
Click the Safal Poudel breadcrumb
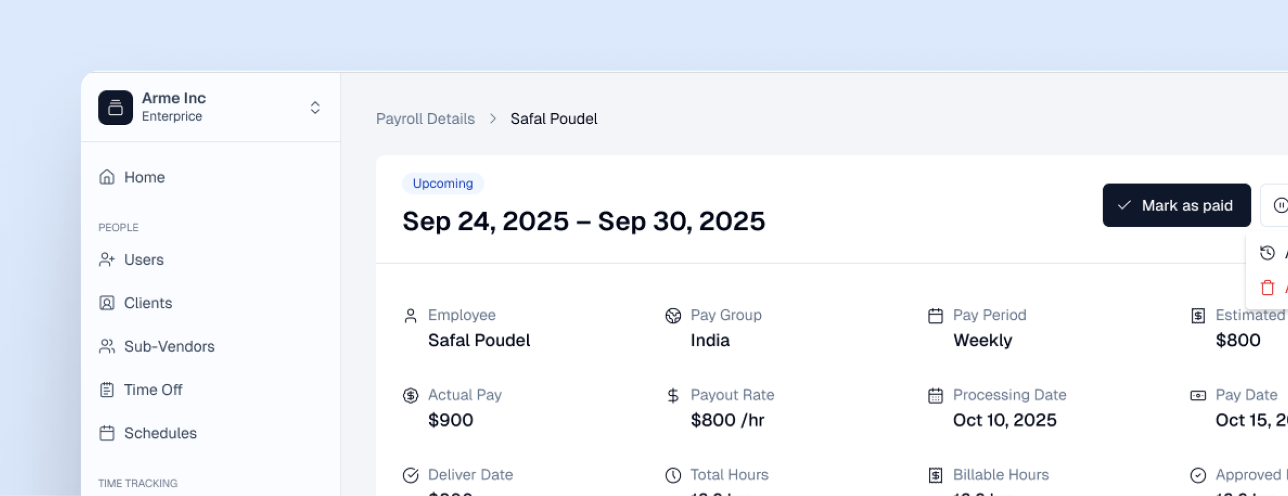(x=553, y=119)
